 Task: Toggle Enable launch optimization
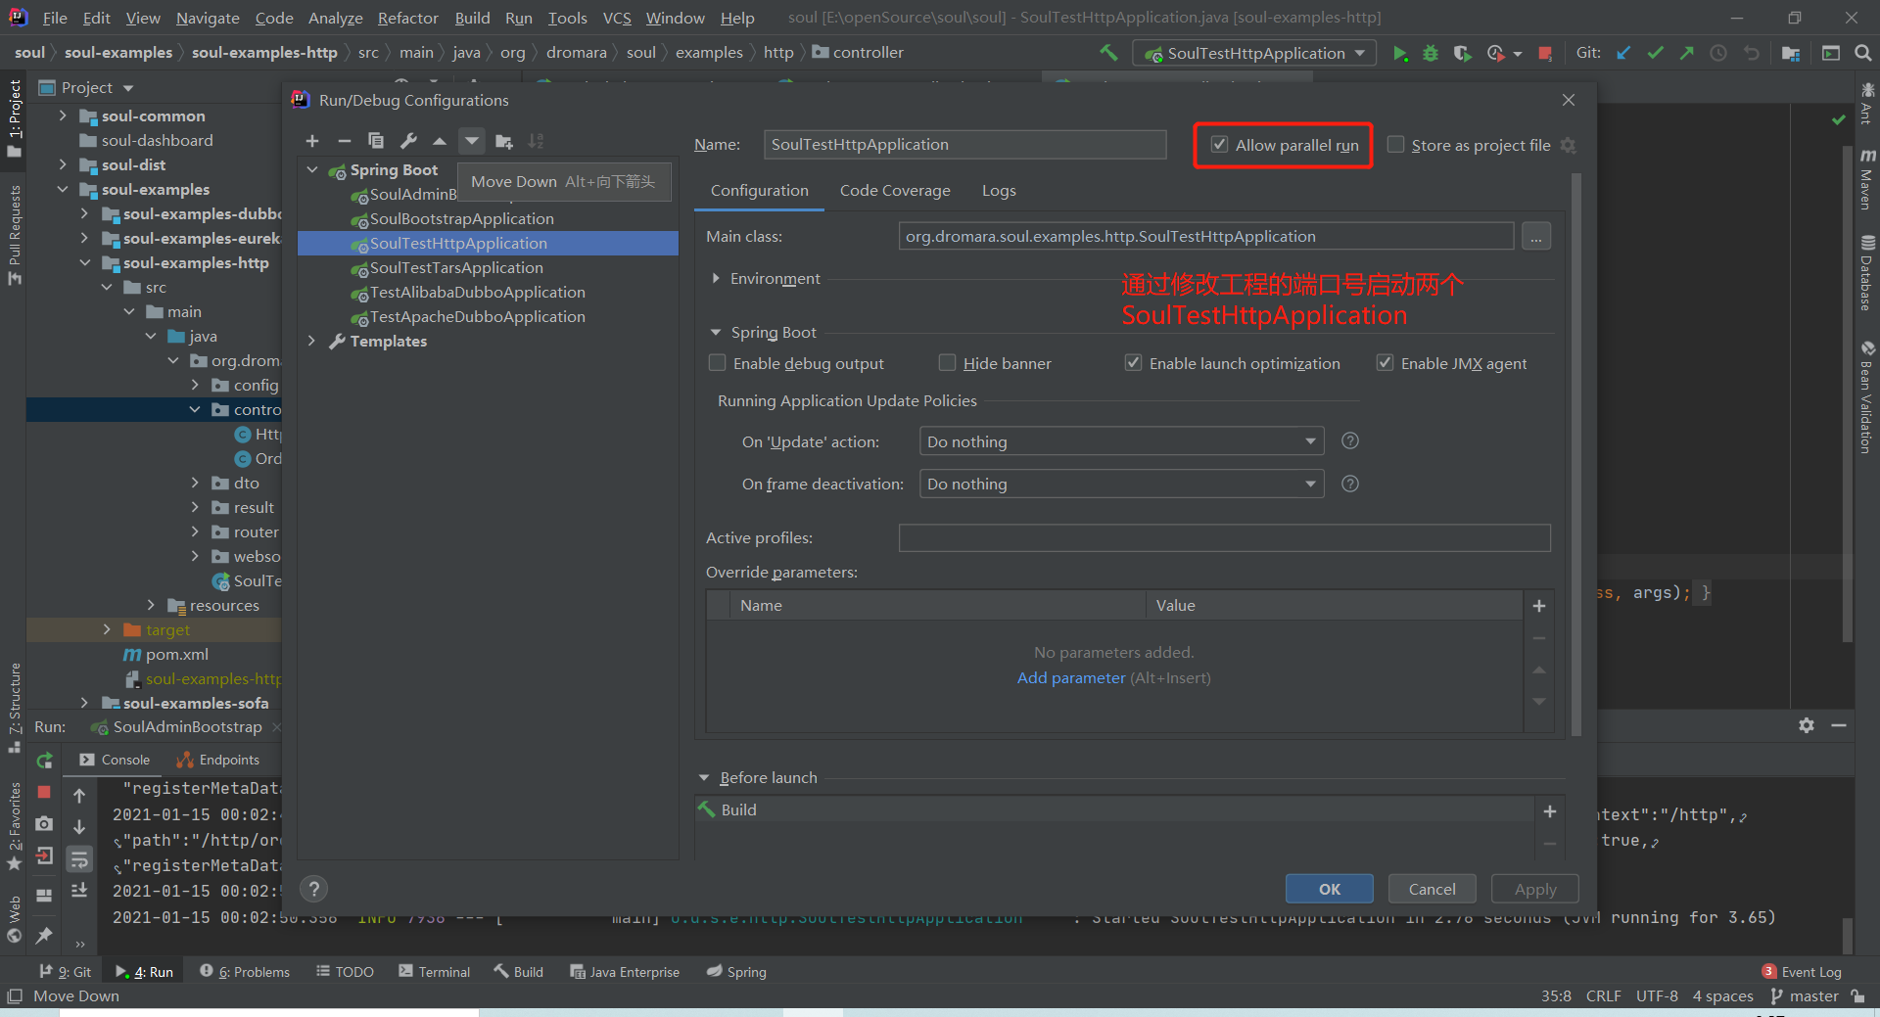coord(1133,363)
